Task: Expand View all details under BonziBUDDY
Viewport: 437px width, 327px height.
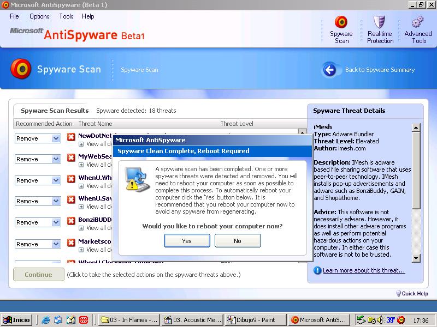Action: point(81,228)
